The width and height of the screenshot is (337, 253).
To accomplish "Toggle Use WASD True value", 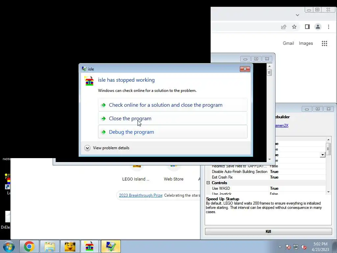I will 274,188.
